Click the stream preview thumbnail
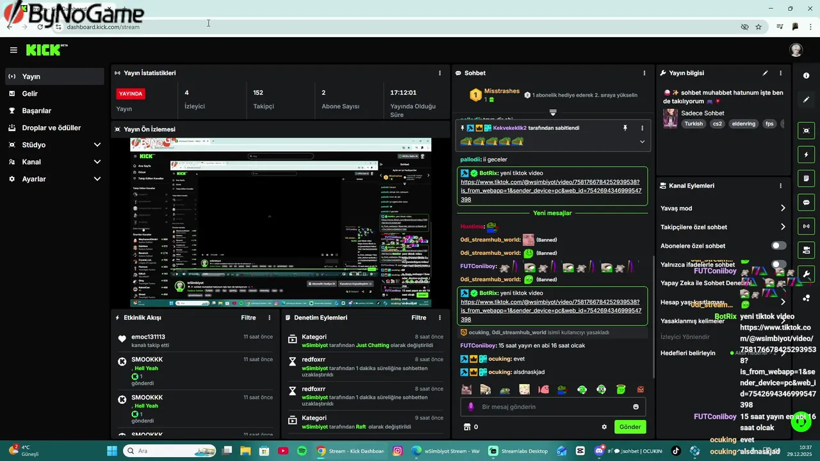 (281, 223)
